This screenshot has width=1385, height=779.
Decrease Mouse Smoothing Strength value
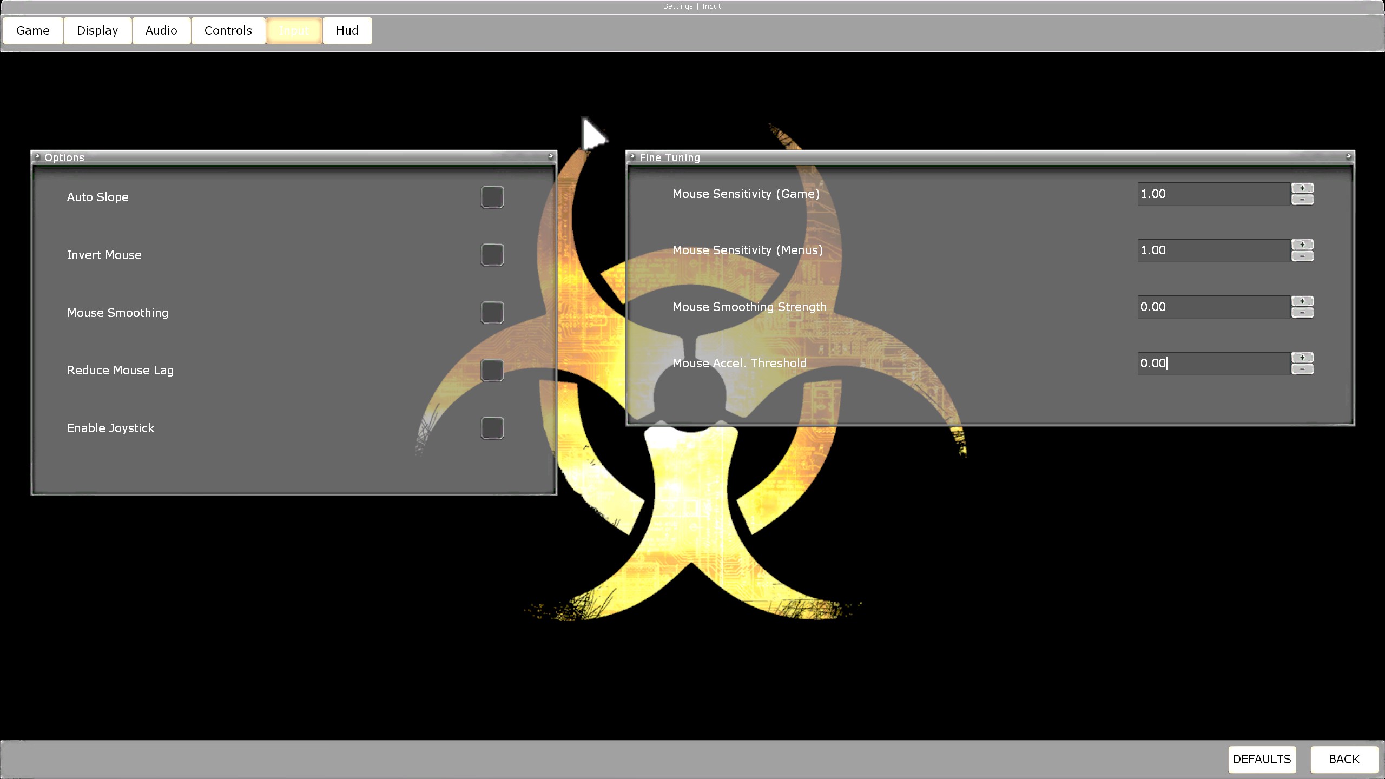coord(1302,313)
